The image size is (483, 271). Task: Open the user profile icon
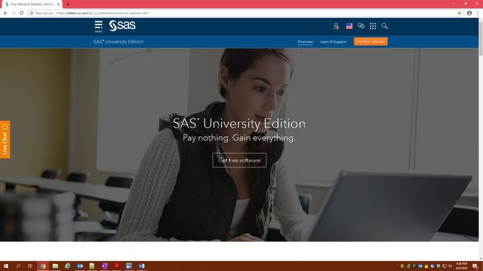click(336, 26)
